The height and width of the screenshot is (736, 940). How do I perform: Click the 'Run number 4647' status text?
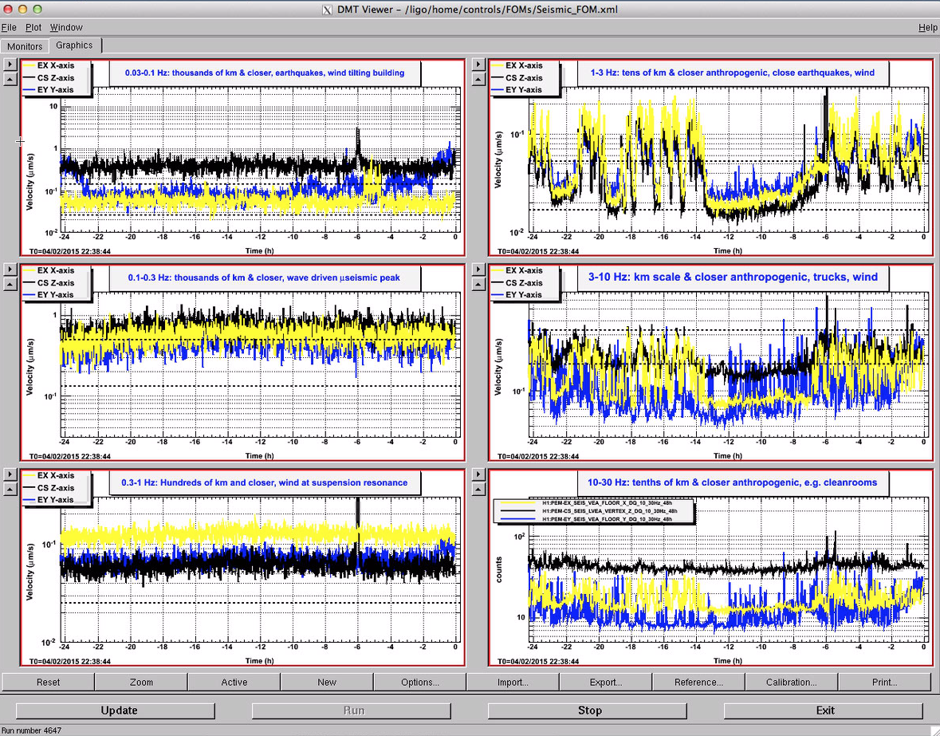point(30,730)
